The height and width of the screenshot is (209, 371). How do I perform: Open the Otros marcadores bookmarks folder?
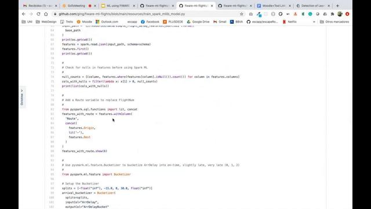tap(334, 21)
